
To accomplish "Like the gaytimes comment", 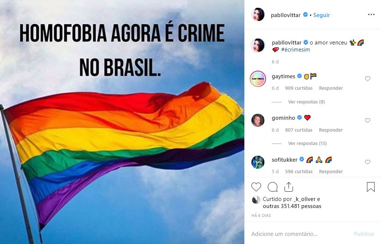I will [x=368, y=79].
